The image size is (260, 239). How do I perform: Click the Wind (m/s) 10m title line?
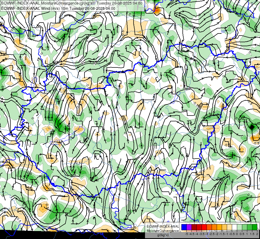point(58,8)
